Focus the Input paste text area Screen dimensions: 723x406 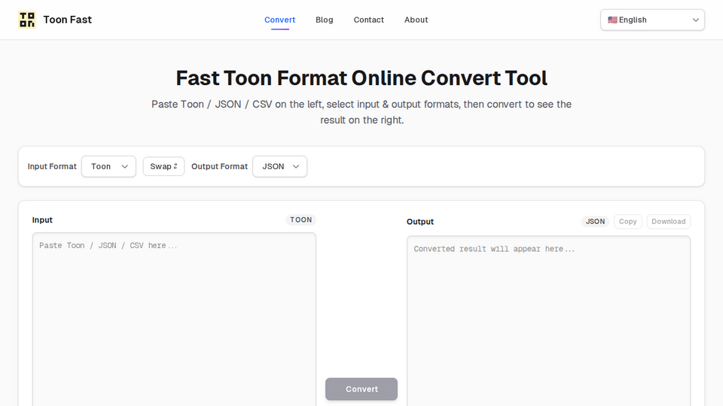point(174,319)
